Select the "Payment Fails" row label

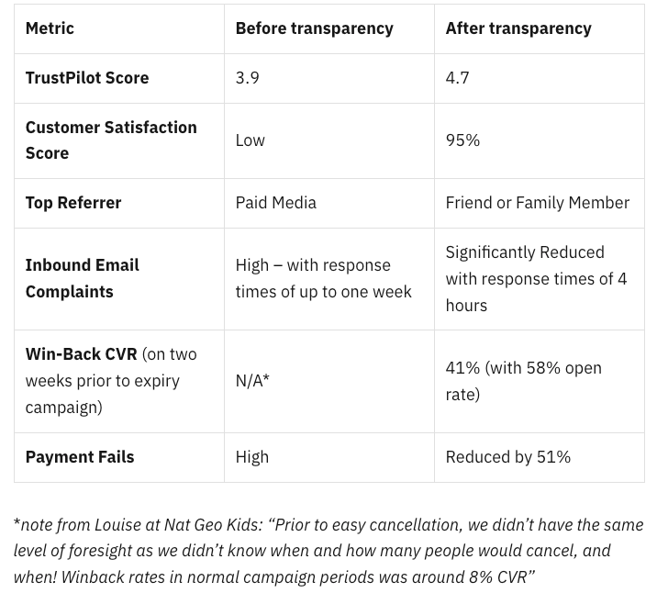click(x=80, y=457)
